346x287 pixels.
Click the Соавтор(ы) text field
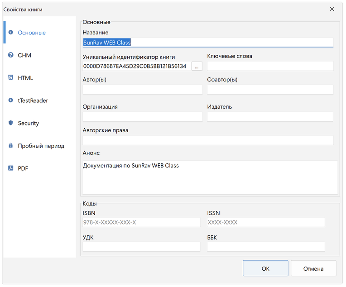click(x=270, y=90)
